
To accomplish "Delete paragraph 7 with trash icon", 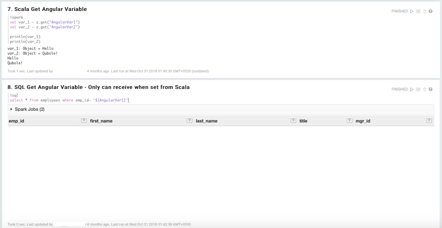I will (425, 11).
